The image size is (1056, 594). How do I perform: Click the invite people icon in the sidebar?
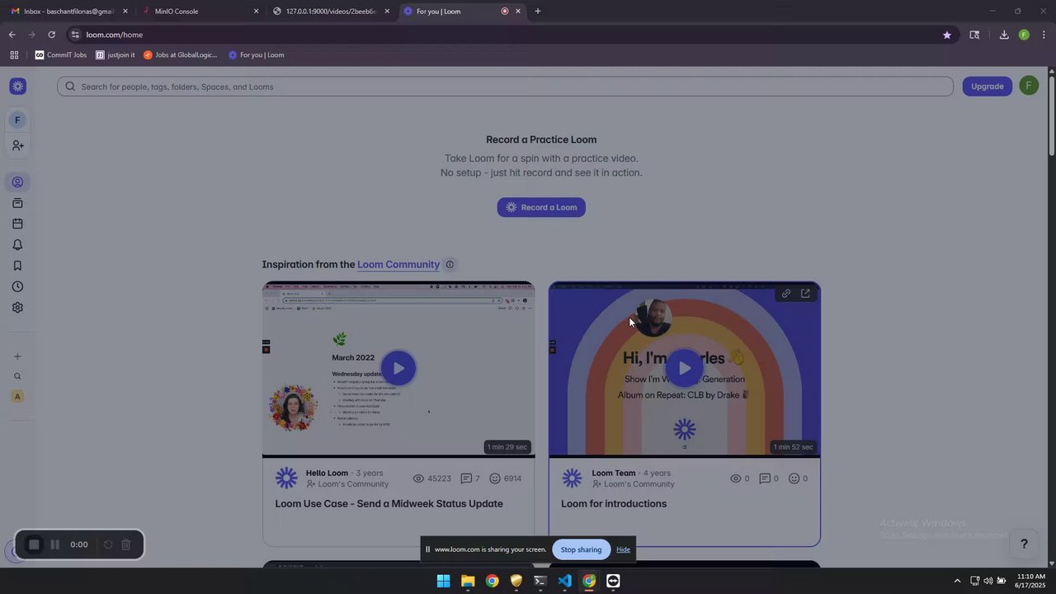click(x=17, y=145)
